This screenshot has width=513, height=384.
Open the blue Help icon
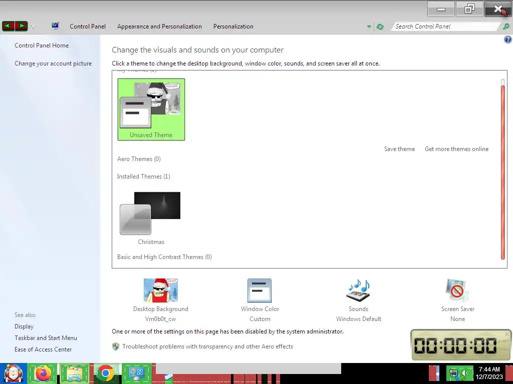point(508,39)
